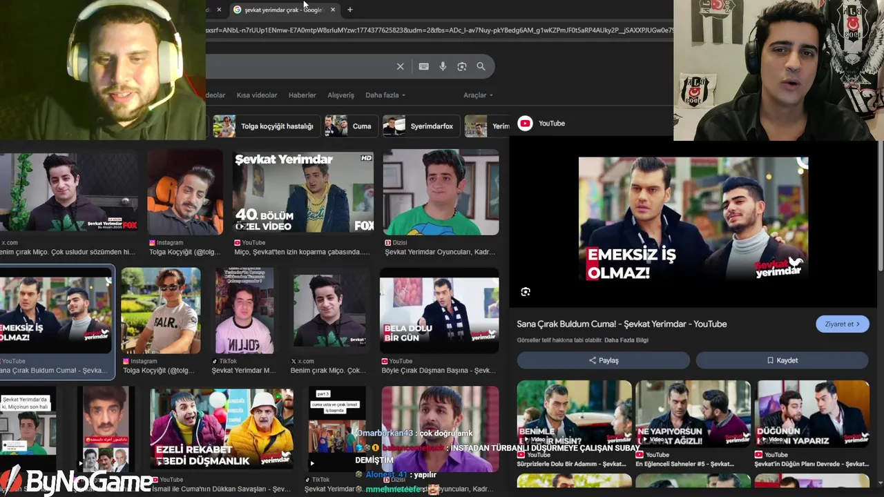
Task: Clear the Google search box text
Action: (x=400, y=66)
